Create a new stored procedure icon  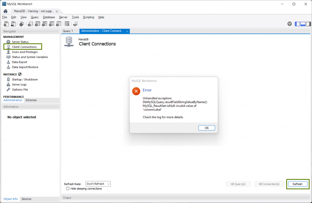click(51, 24)
